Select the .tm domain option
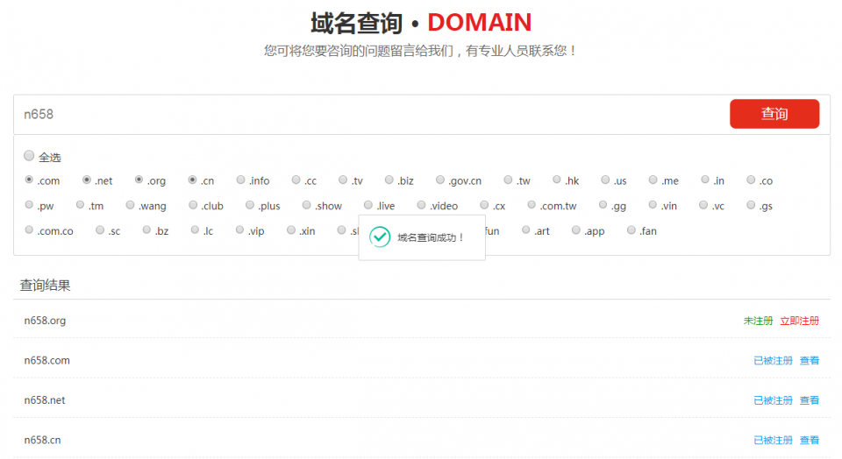Viewport: 842px width, 459px height. click(x=80, y=205)
